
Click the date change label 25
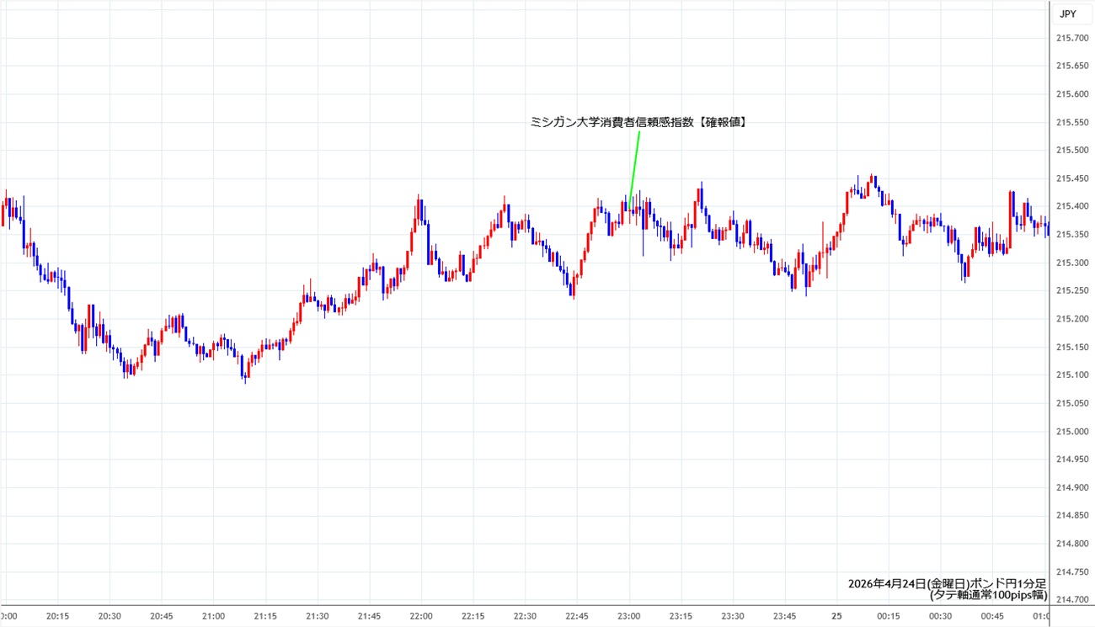click(837, 616)
